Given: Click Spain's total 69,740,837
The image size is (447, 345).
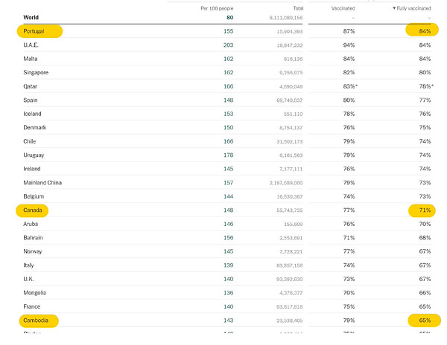Looking at the screenshot, I should 289,100.
